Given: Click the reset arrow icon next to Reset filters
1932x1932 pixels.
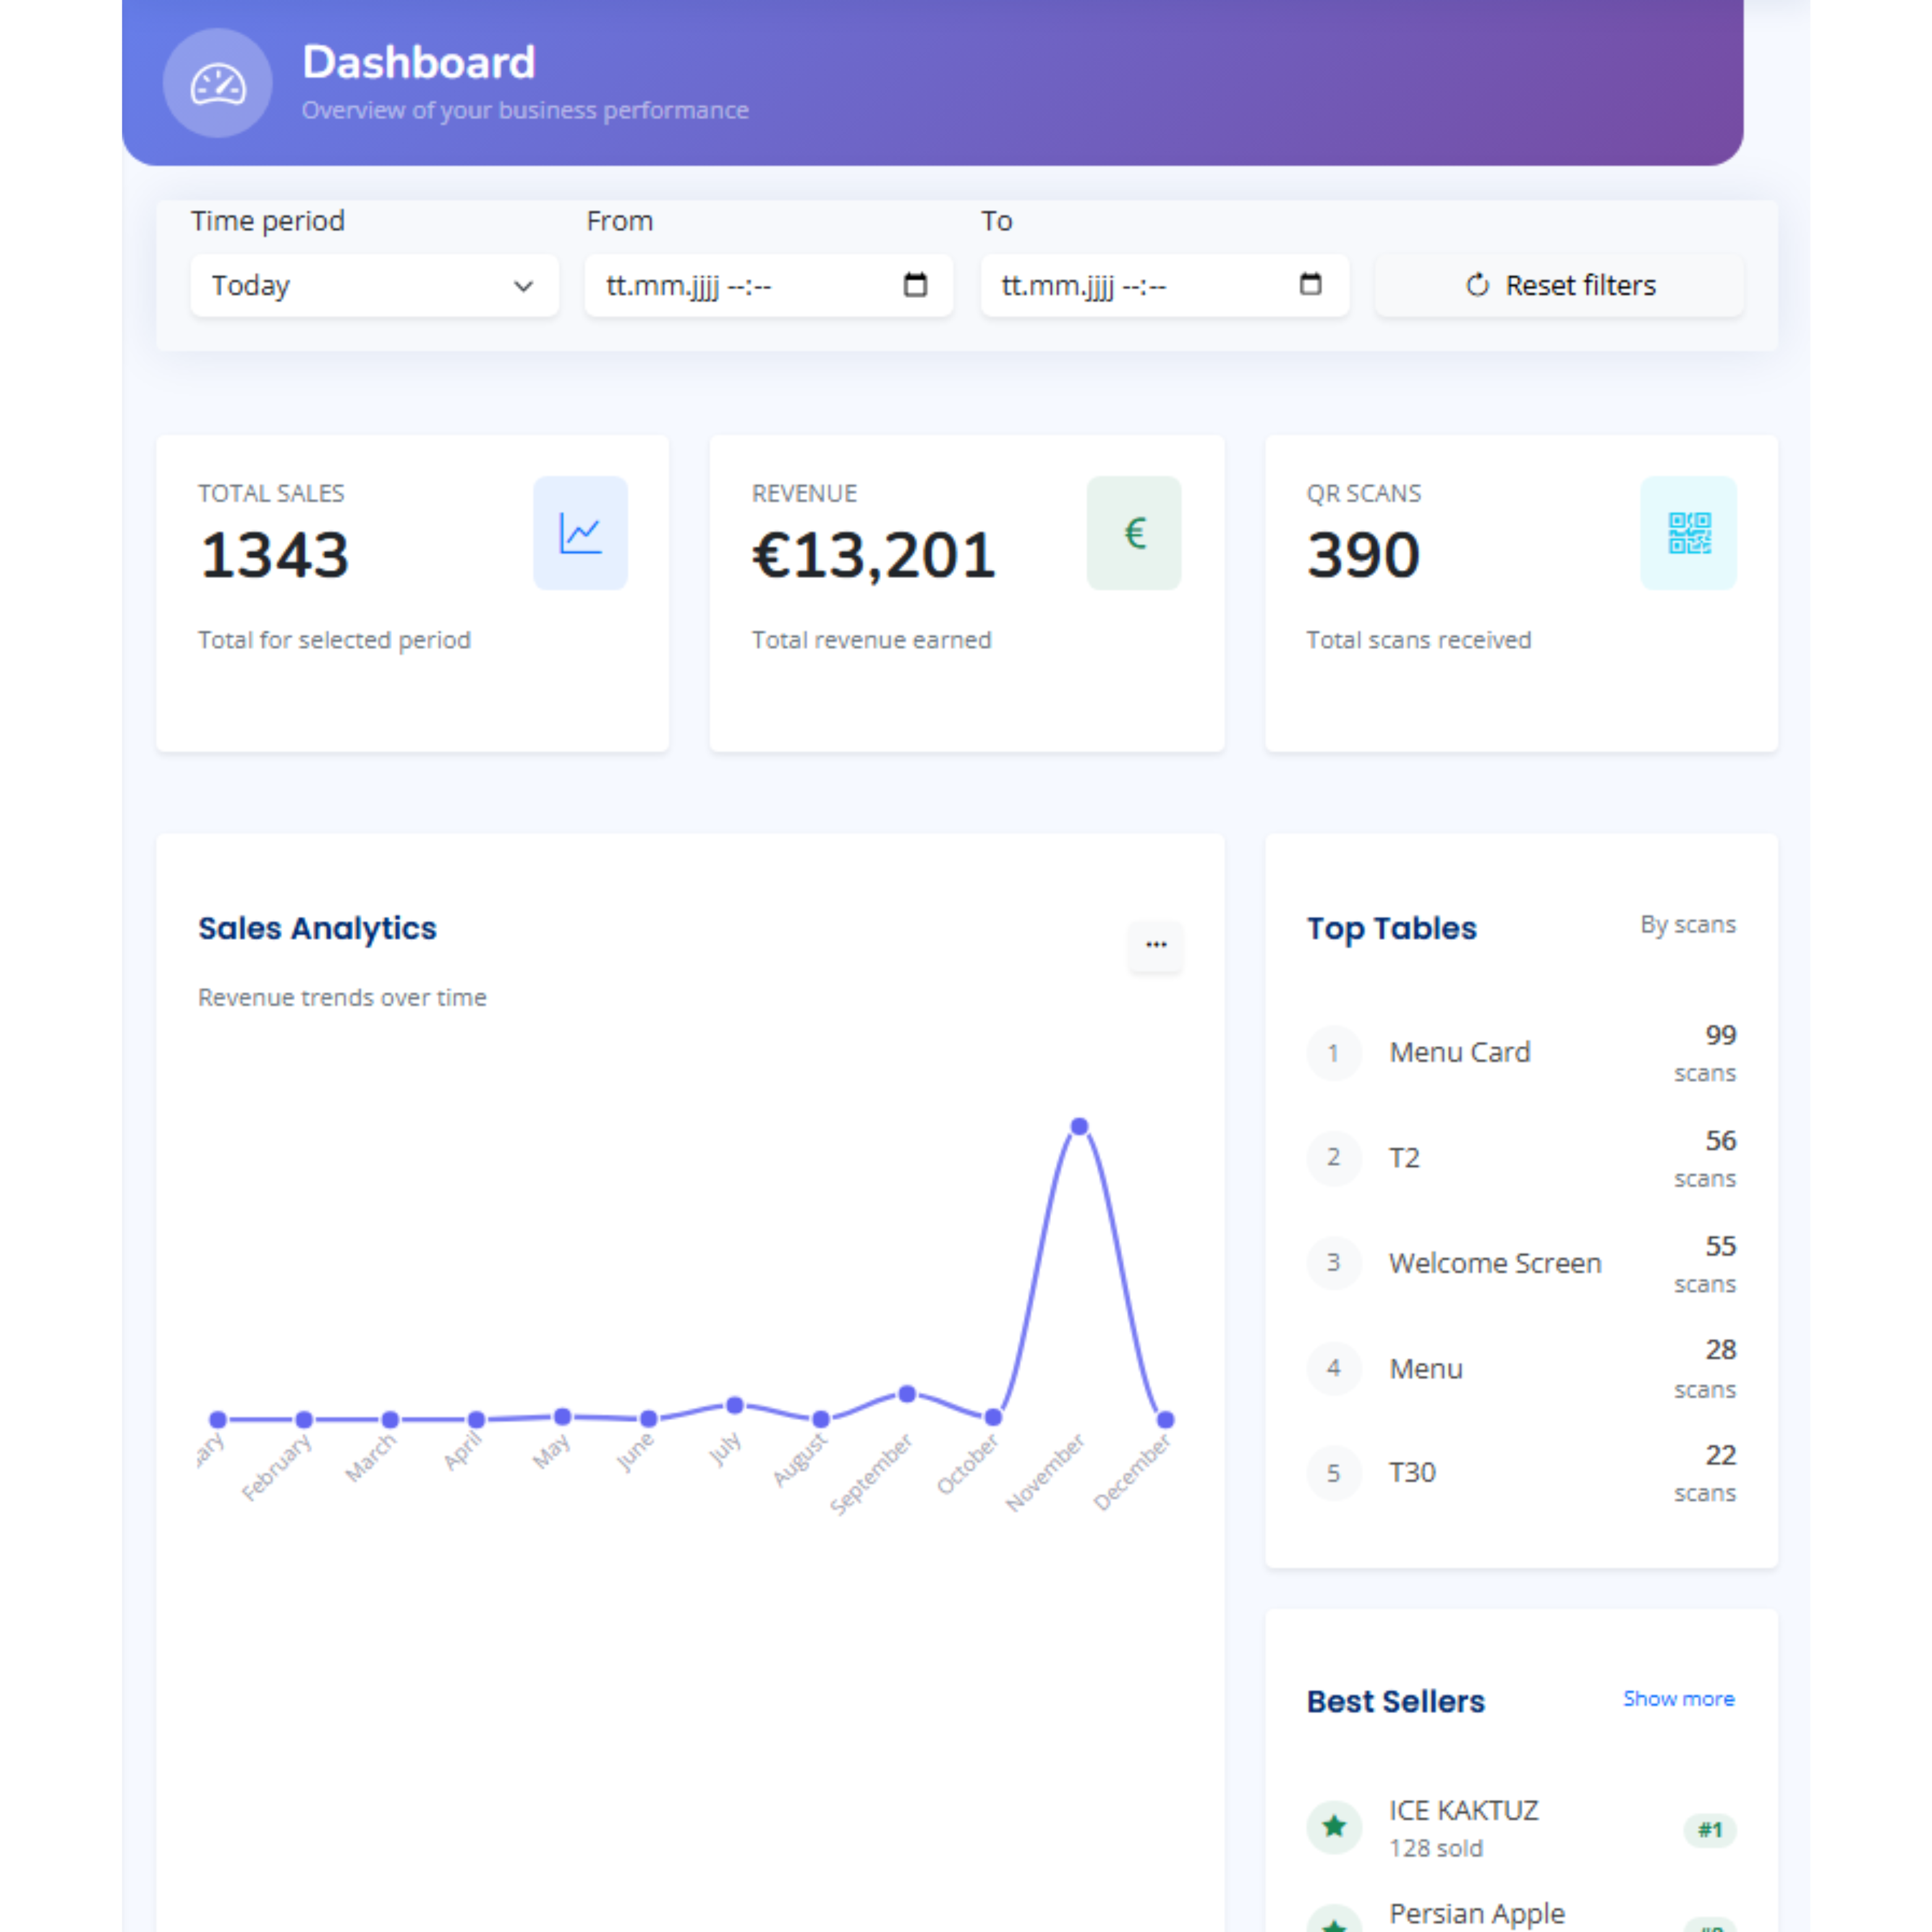Looking at the screenshot, I should coord(1477,285).
